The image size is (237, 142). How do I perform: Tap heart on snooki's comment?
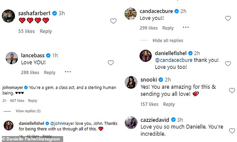tap(232, 90)
